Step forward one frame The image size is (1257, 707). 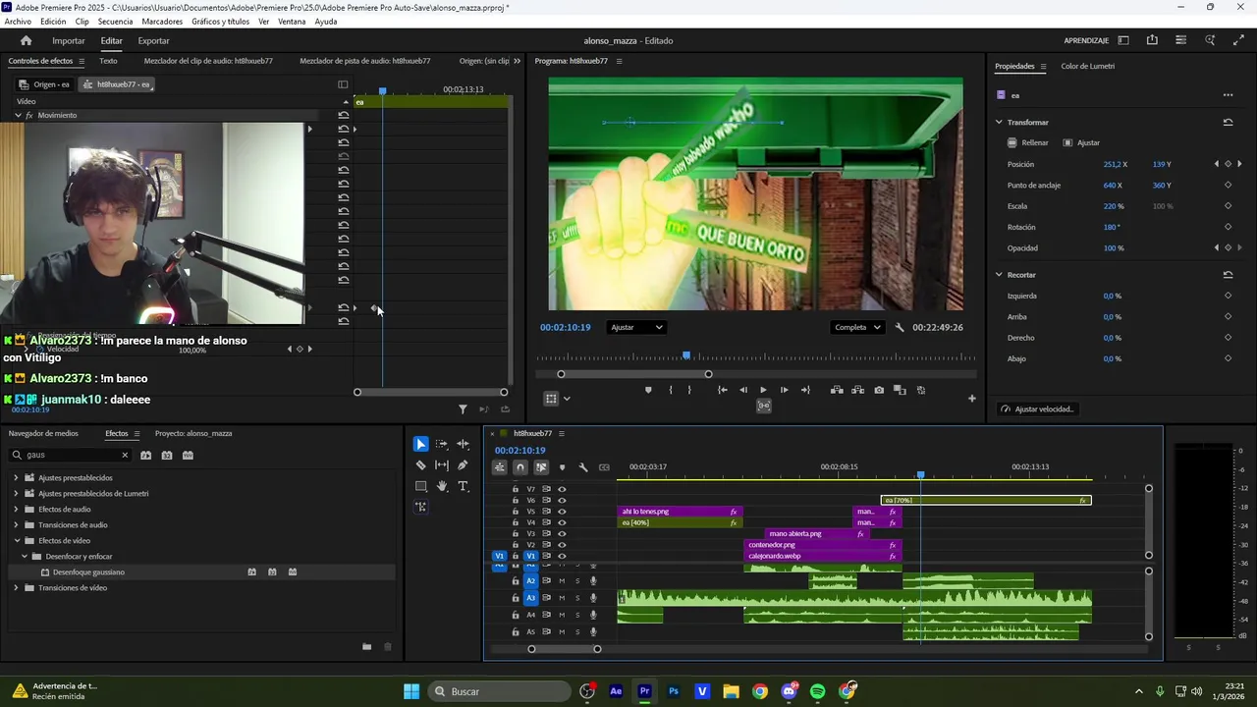[784, 390]
